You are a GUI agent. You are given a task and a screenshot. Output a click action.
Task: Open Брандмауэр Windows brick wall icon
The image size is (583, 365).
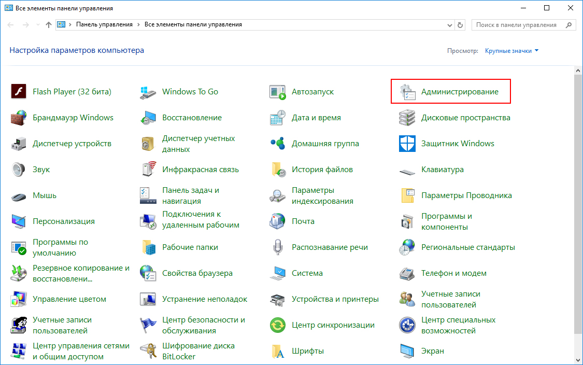pyautogui.click(x=19, y=118)
